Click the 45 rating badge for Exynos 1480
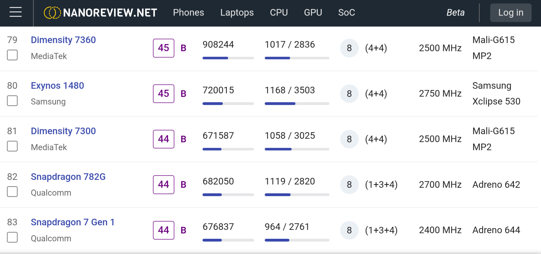 click(x=164, y=93)
